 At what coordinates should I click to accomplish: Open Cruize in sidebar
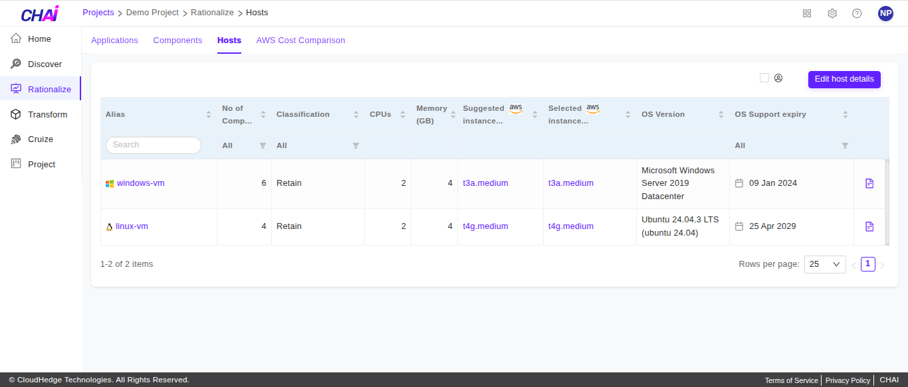pos(41,139)
